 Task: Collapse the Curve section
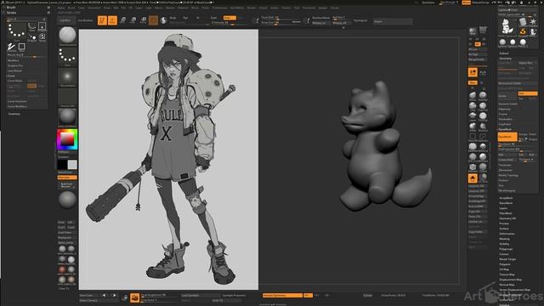click(x=11, y=76)
